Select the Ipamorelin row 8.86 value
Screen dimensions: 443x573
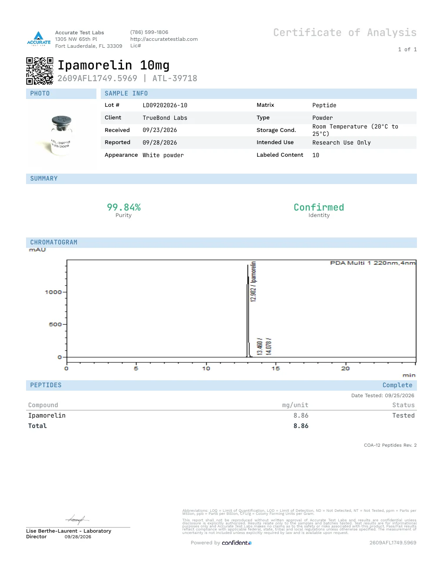point(301,416)
